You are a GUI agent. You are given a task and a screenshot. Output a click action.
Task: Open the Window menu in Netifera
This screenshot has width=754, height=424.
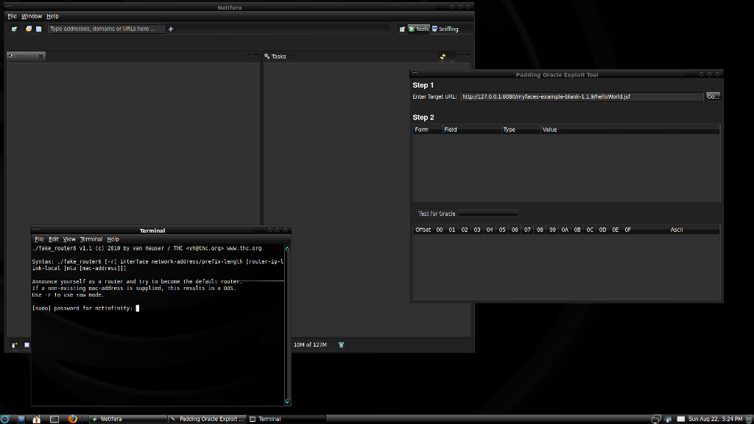pyautogui.click(x=31, y=15)
